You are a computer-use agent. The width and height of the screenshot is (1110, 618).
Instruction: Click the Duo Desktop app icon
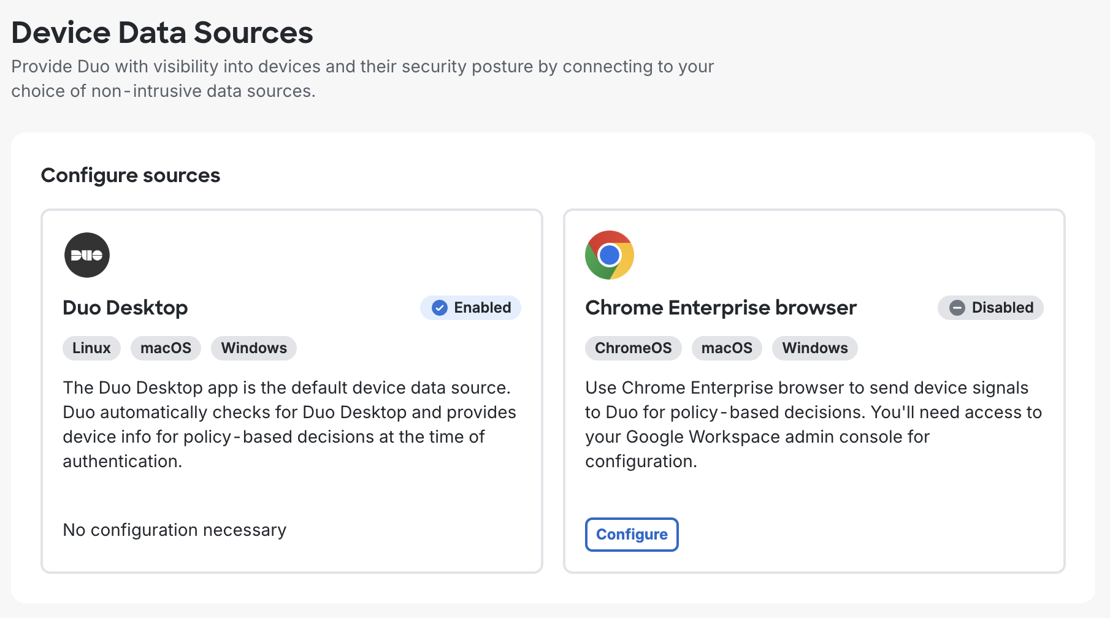(86, 254)
